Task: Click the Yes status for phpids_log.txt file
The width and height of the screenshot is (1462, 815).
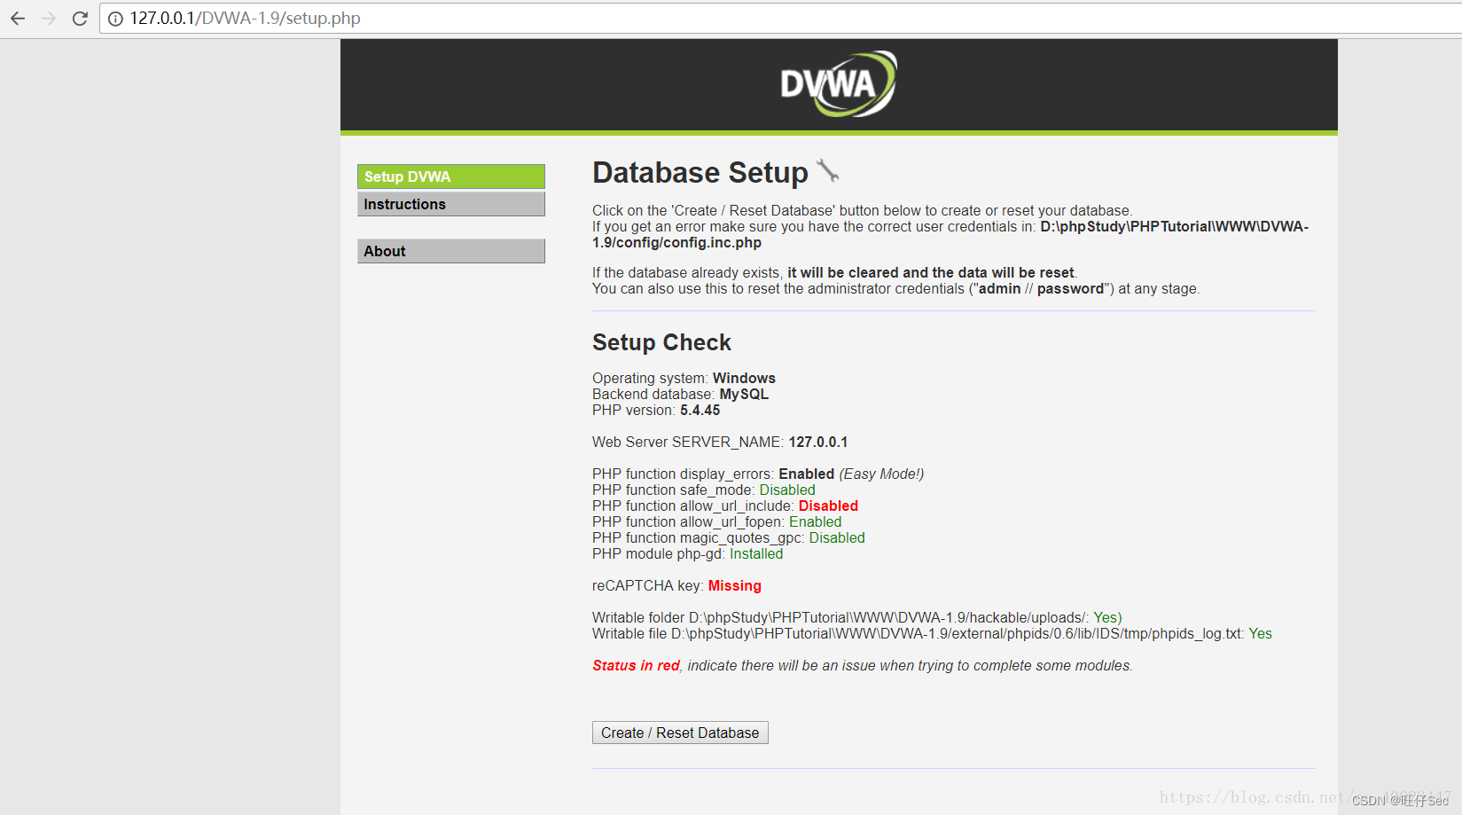Action: (1261, 633)
